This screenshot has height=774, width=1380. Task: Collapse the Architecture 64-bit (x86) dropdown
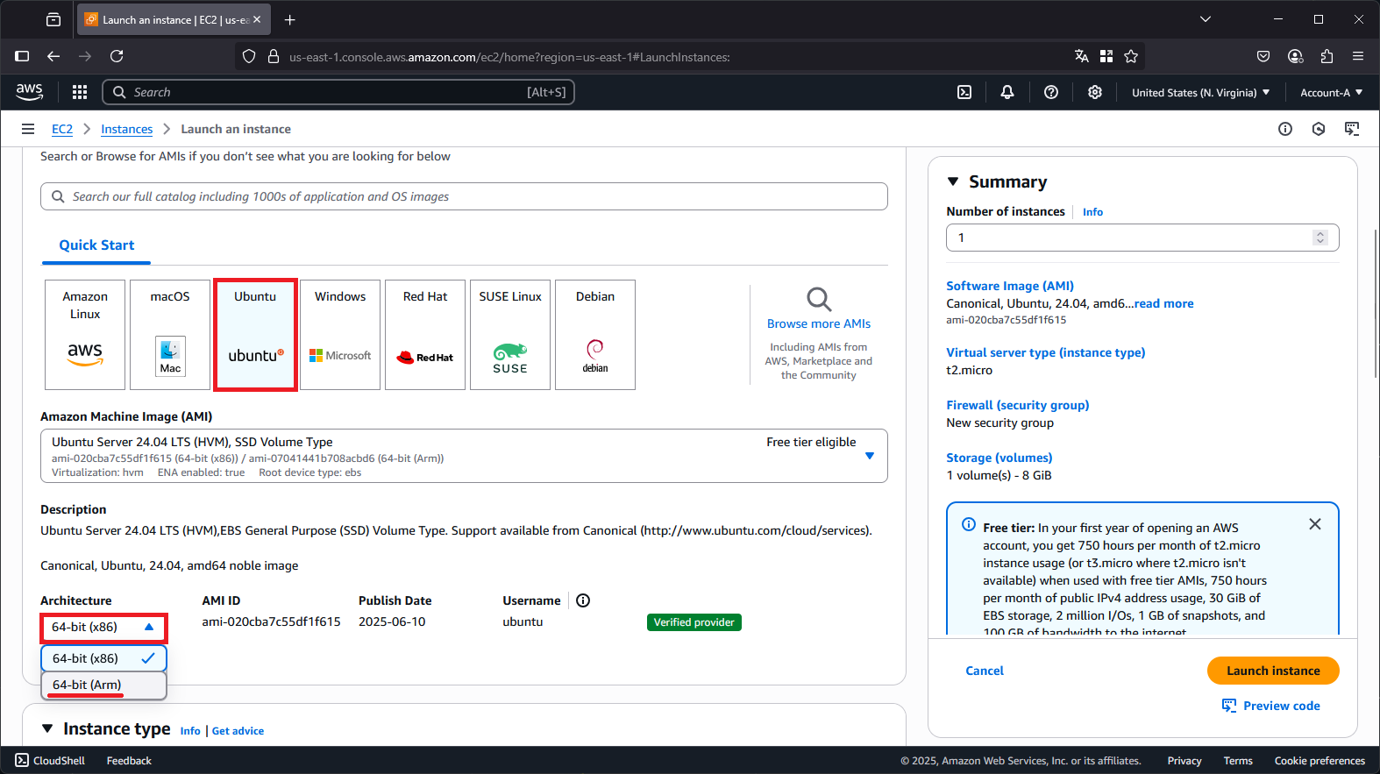(103, 628)
